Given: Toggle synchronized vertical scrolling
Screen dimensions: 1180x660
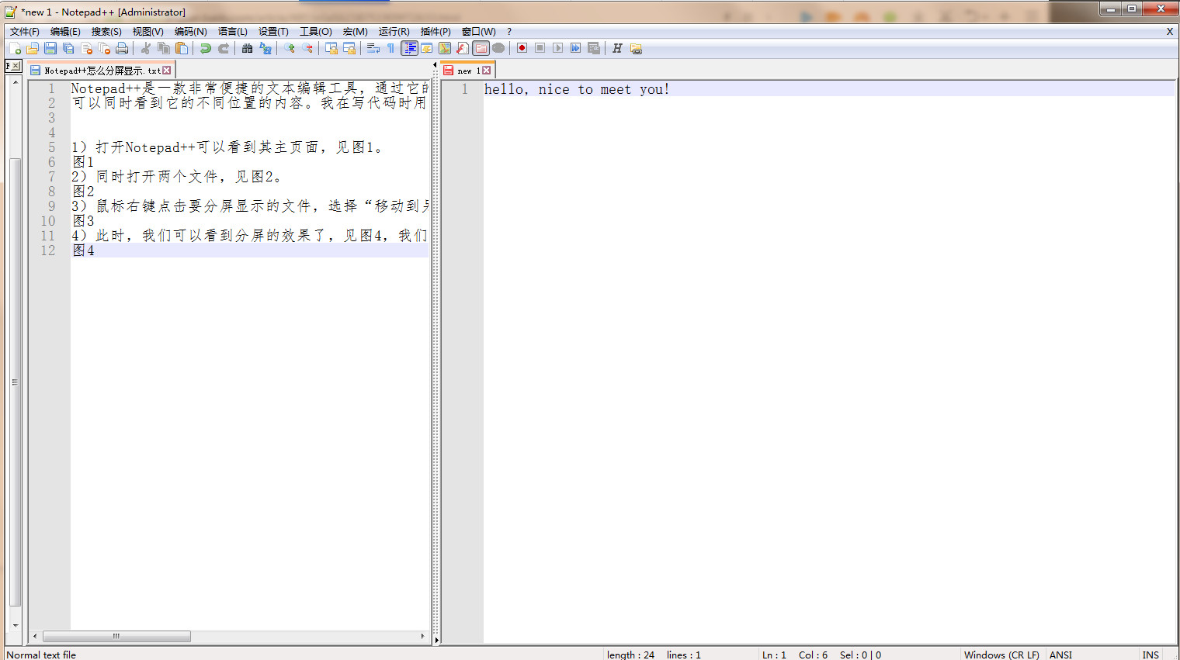Looking at the screenshot, I should (x=331, y=48).
